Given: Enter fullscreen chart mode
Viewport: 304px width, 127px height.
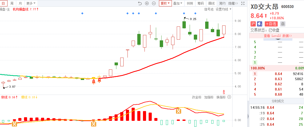Looking at the screenshot, I should [x=243, y=3].
